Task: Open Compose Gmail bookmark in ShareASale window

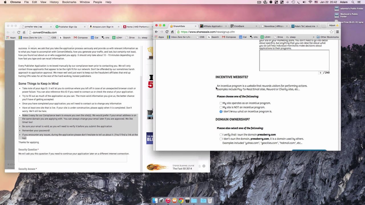Action: pos(229,37)
